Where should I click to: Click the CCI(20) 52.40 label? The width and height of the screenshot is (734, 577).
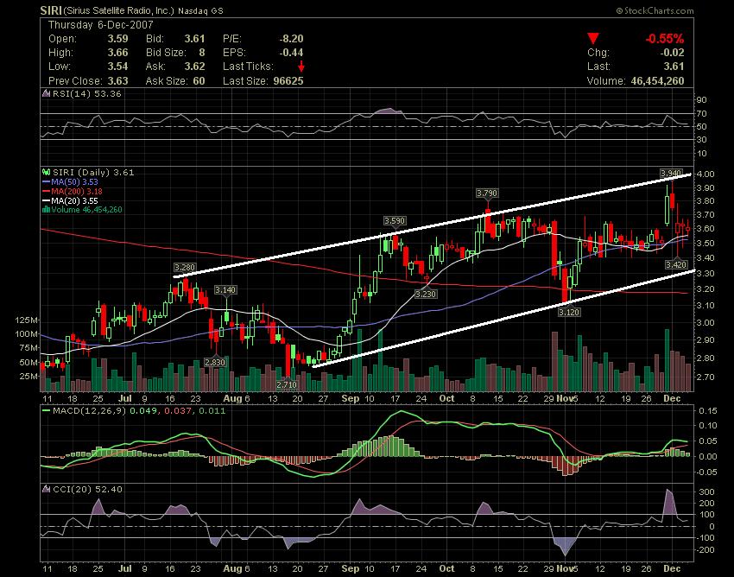[x=87, y=489]
